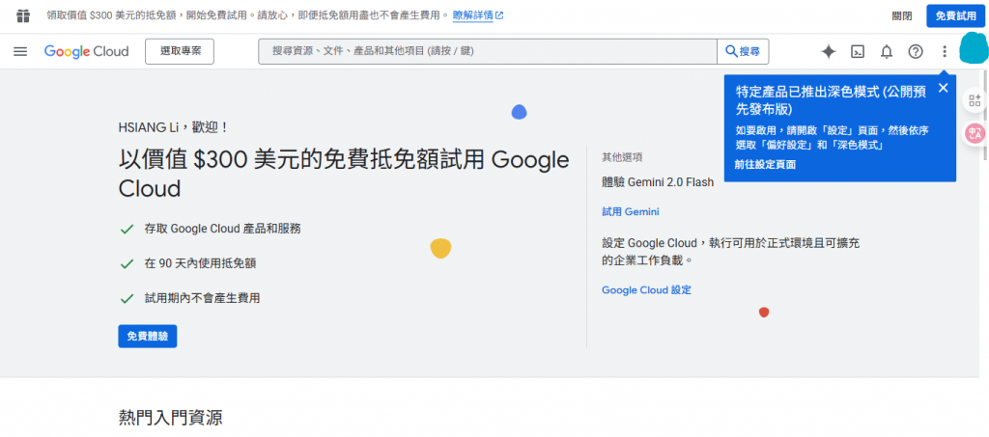989x437 pixels.
Task: Open the help question mark icon
Action: pos(916,52)
